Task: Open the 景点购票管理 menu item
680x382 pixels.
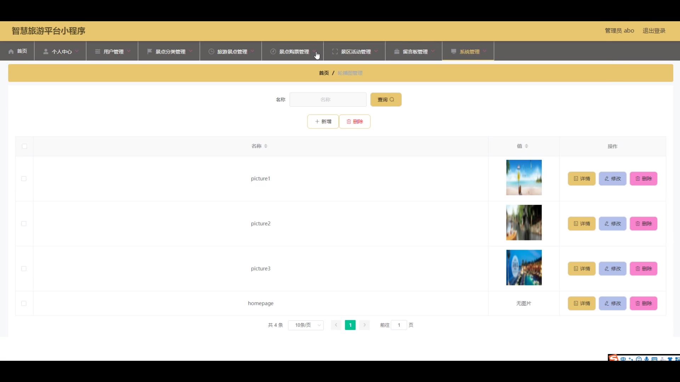Action: [x=293, y=52]
